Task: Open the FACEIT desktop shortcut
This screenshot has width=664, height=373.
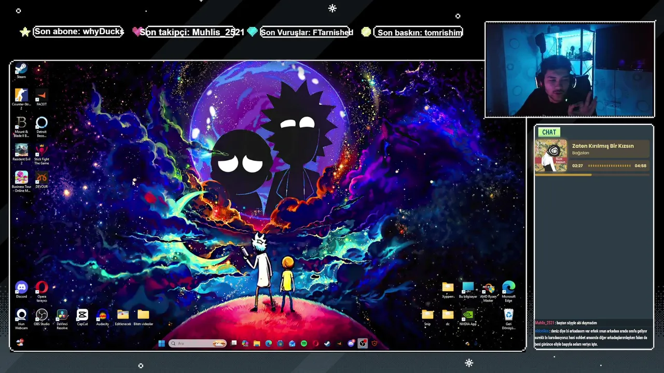Action: (x=41, y=98)
